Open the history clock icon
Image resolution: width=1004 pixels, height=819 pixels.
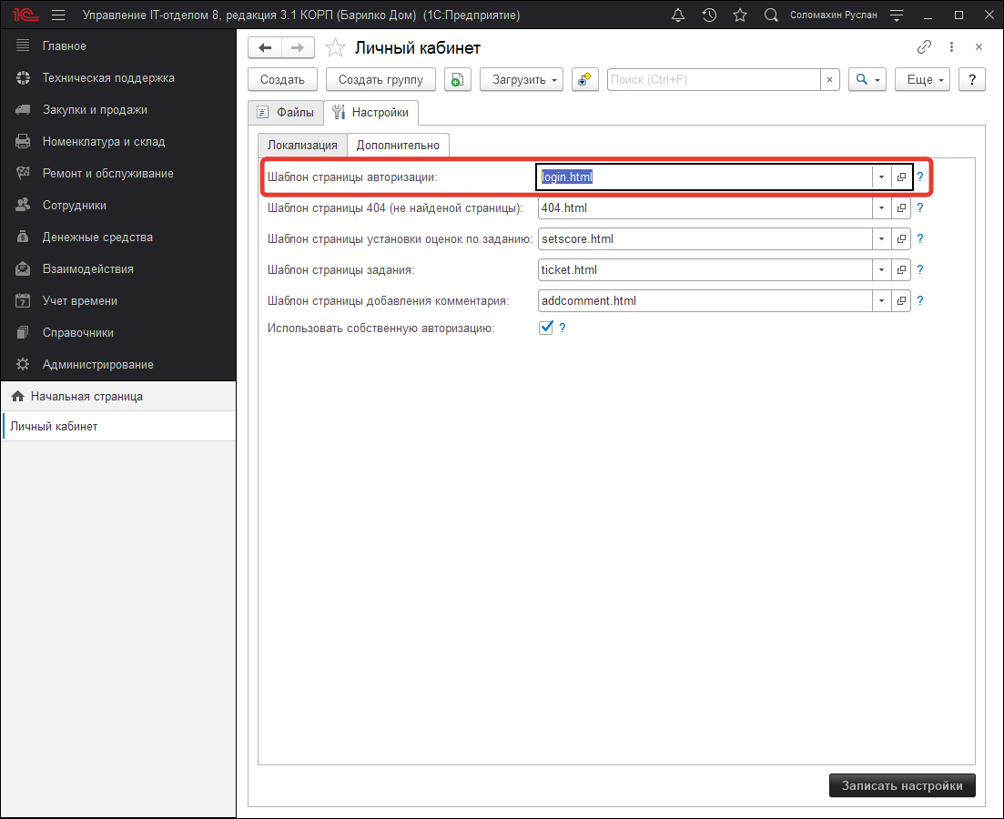tap(709, 15)
